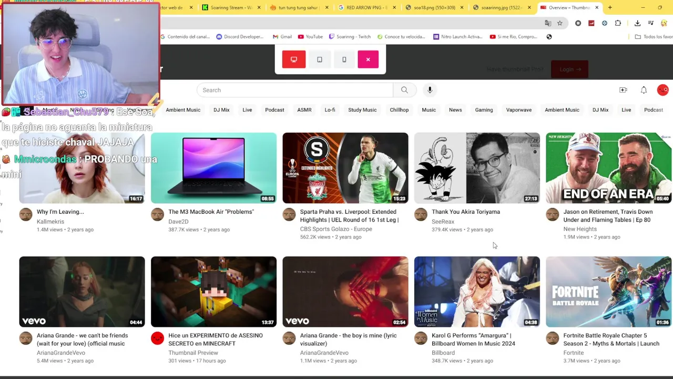The image size is (673, 379).
Task: Click the browser profile avatar icon
Action: [664, 23]
